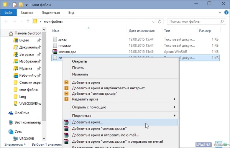Click the back navigation arrow
Screen dimensions: 230x148
pyautogui.click(x=6, y=21)
